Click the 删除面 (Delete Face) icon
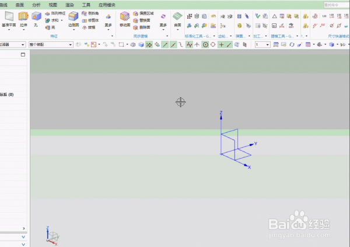350x247 pixels. pyautogui.click(x=143, y=27)
